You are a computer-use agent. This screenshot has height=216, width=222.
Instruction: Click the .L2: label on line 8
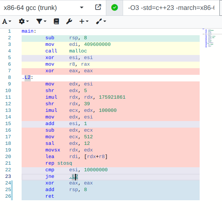coord(27,77)
